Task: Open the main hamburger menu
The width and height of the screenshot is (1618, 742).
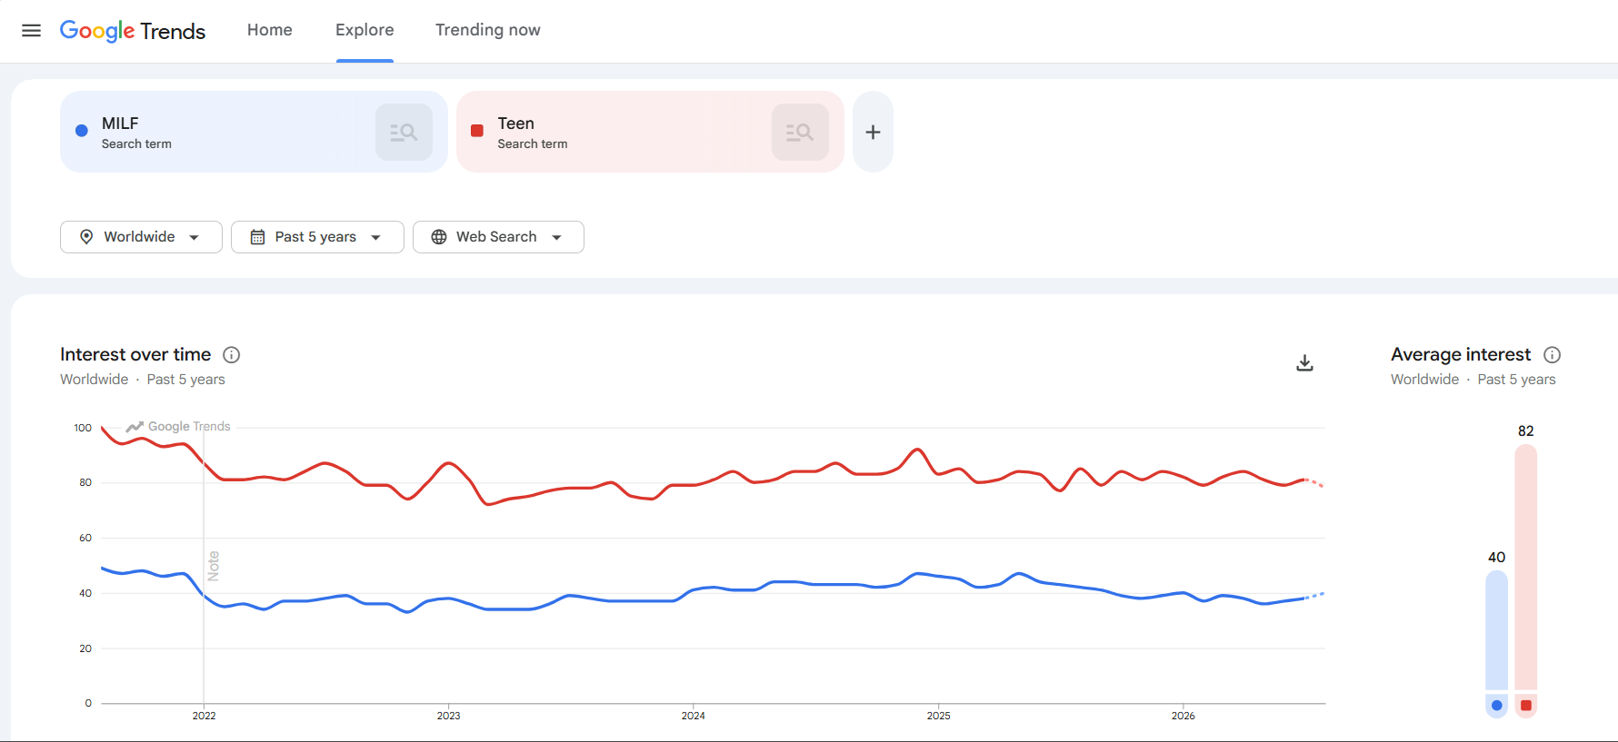Action: coord(31,31)
